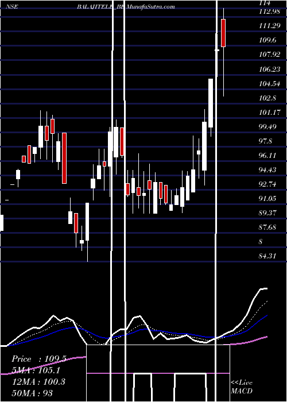
Task: Click the 106.23 price axis label
Action: (x=269, y=69)
